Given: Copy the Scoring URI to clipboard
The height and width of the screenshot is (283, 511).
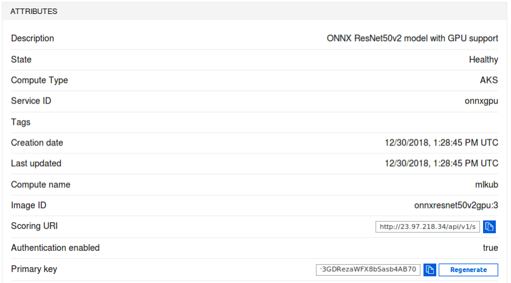Looking at the screenshot, I should [x=490, y=227].
